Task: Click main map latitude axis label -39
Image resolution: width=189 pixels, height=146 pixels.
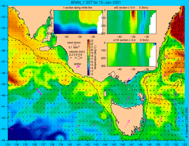Action: [3, 84]
